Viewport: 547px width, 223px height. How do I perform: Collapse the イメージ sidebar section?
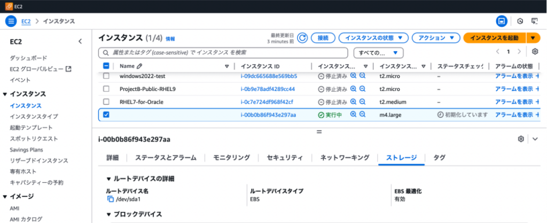point(5,197)
